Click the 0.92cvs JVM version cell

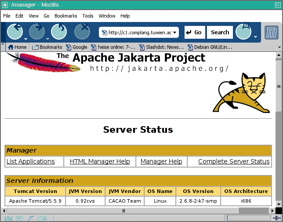(85, 201)
